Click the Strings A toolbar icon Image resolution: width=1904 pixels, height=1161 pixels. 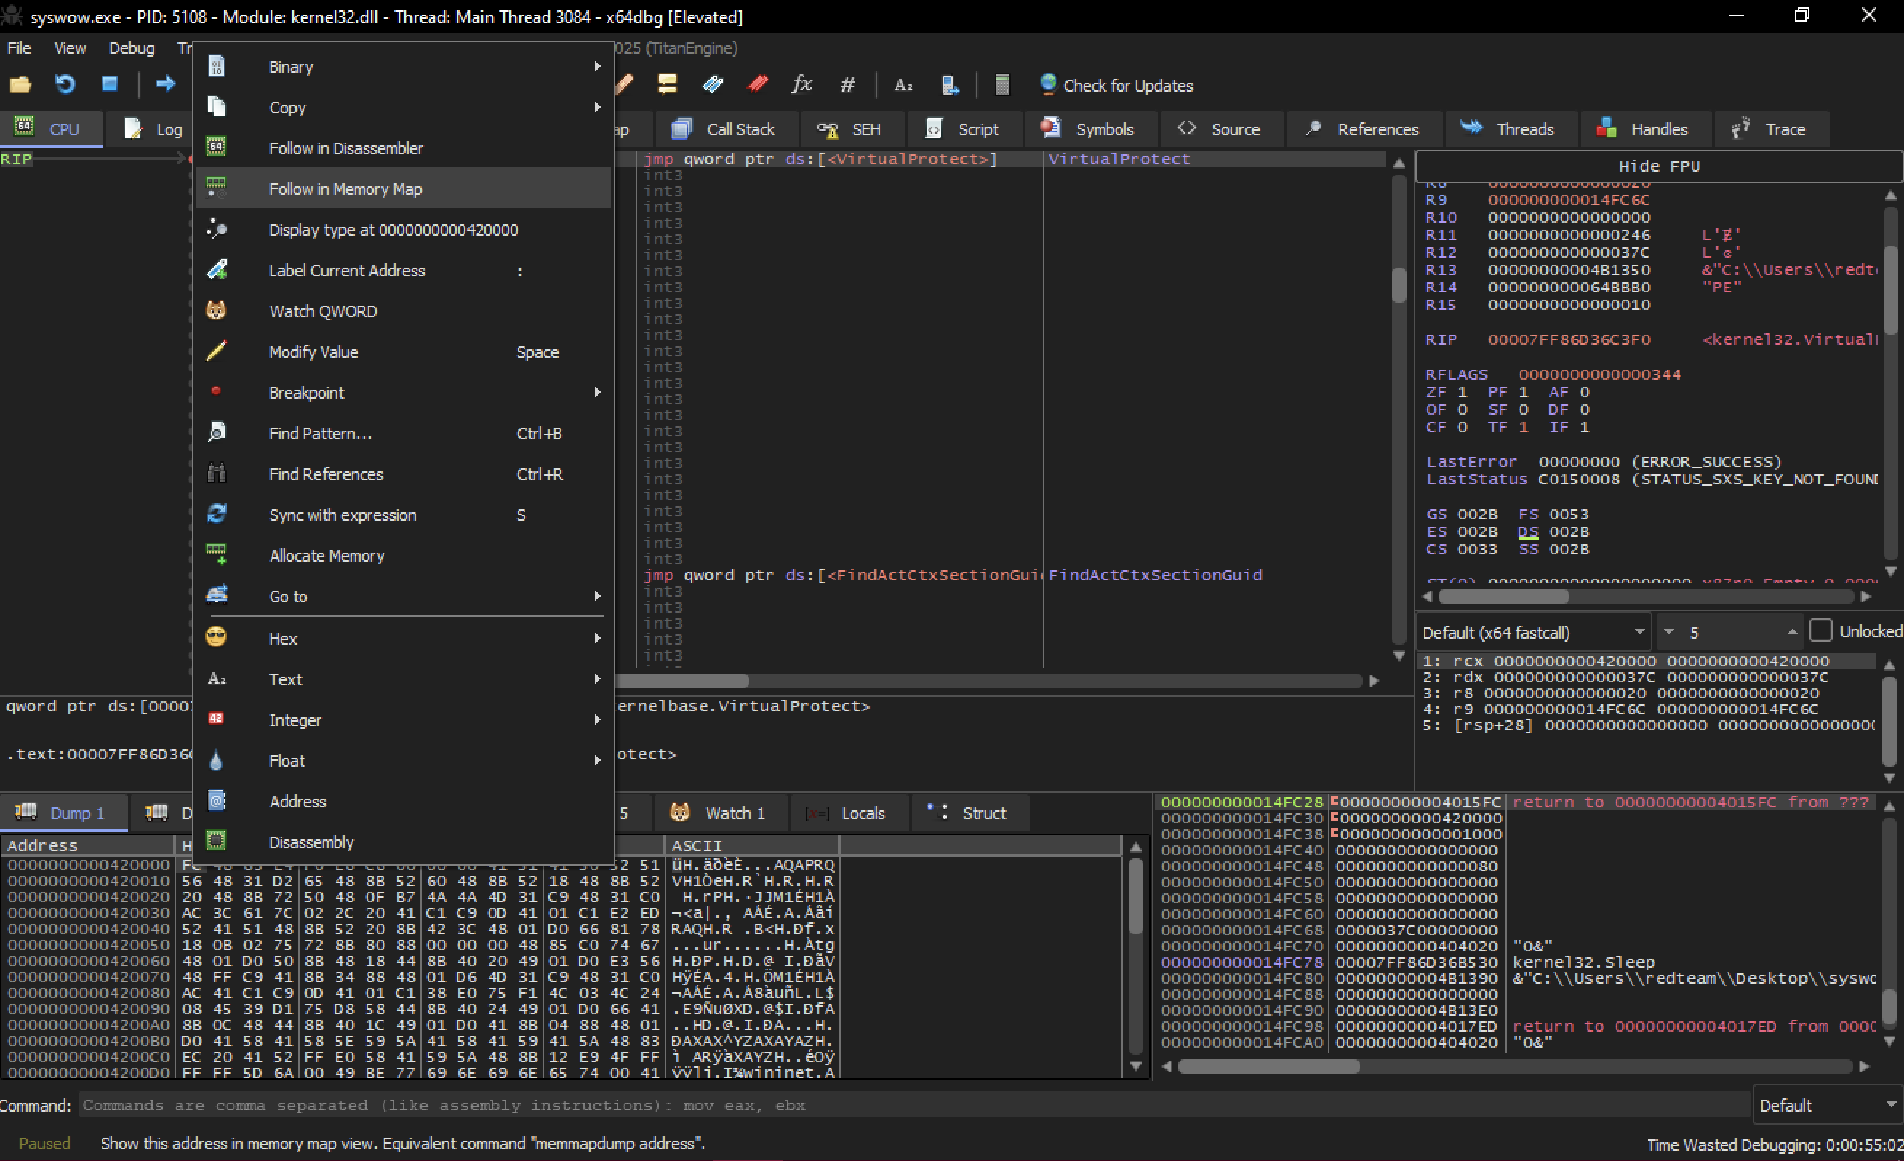[903, 85]
